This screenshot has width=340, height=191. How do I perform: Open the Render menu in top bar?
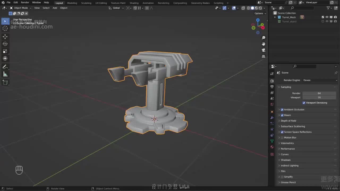coord(25,3)
